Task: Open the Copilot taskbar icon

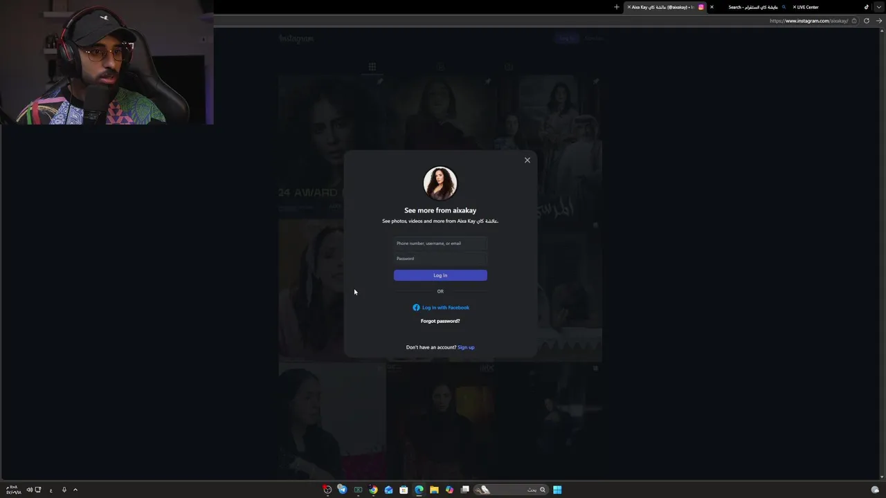Action: [x=449, y=490]
